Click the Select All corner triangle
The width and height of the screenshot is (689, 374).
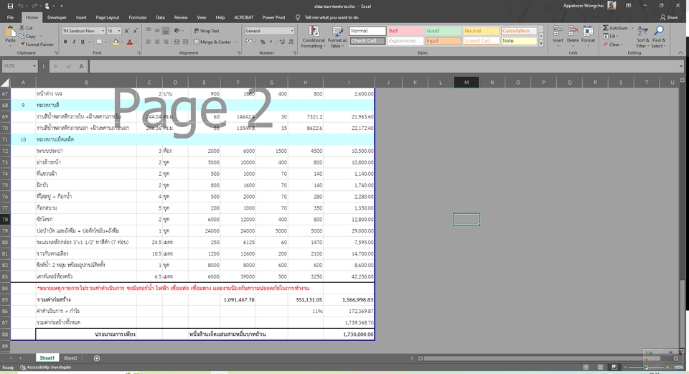(x=5, y=82)
